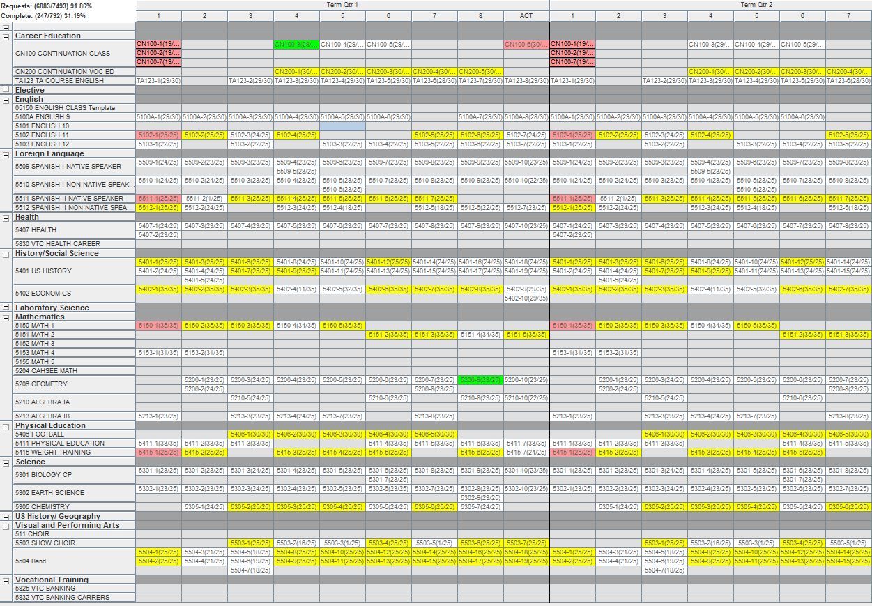Expand the Laboratory Science category
Screen dimensions: 872x606
click(6, 307)
